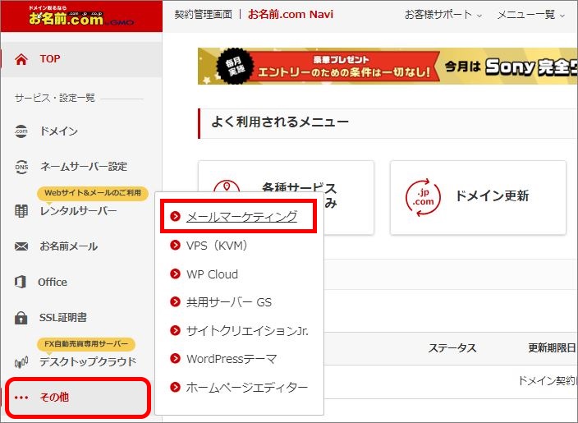Image resolution: width=578 pixels, height=423 pixels.
Task: Click the 更新期限日 column header
Action: pos(552,347)
